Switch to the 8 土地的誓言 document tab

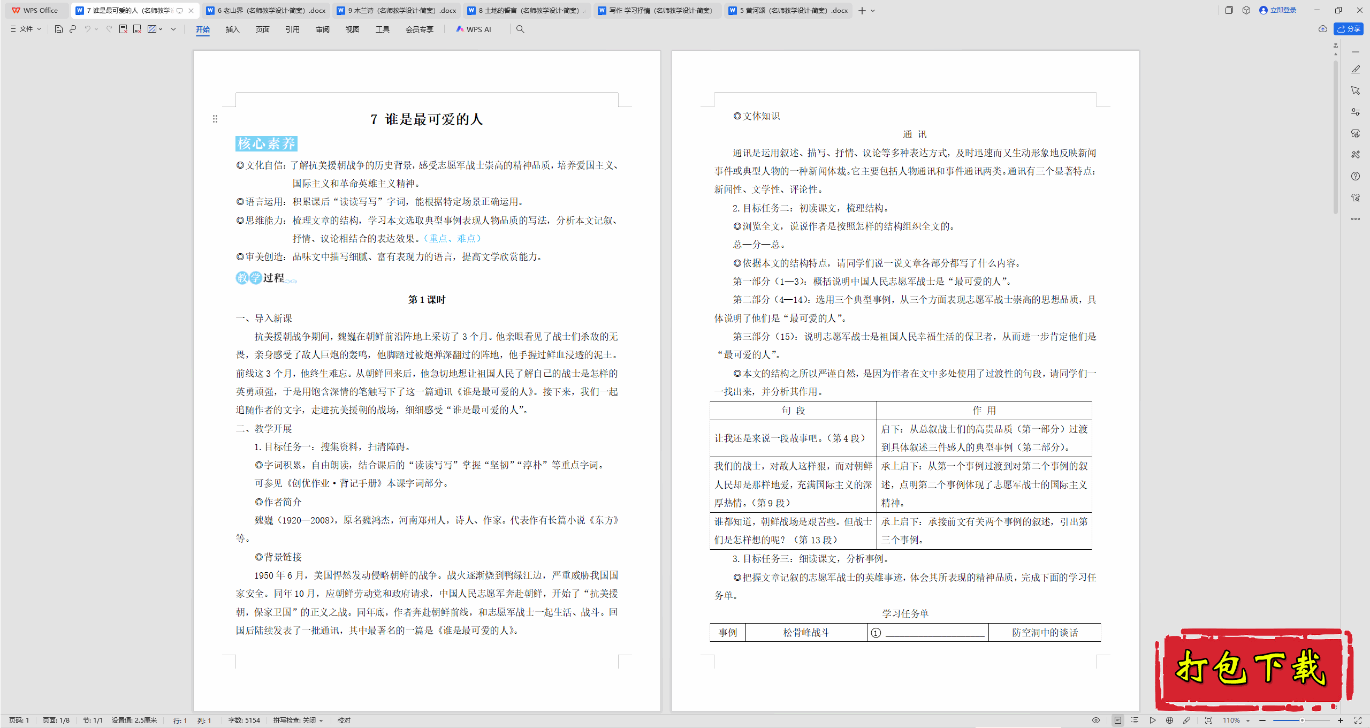(x=527, y=10)
